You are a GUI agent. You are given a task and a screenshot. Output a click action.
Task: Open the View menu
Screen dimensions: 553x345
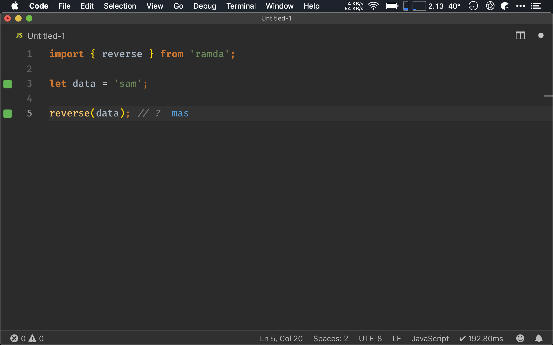point(155,6)
